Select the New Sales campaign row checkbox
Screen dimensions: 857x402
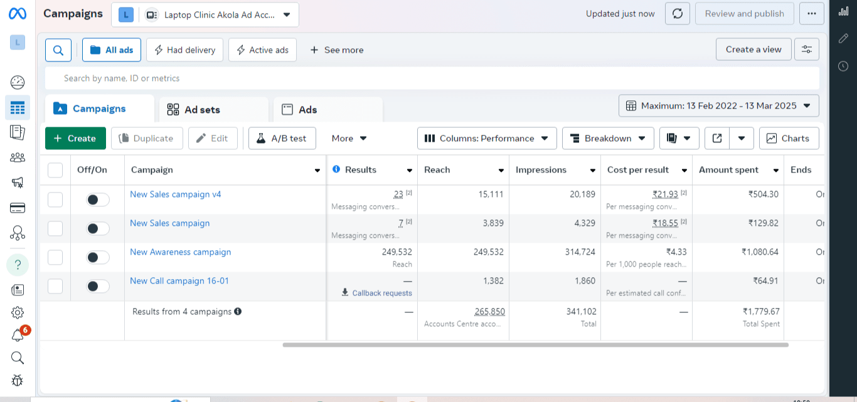click(55, 228)
